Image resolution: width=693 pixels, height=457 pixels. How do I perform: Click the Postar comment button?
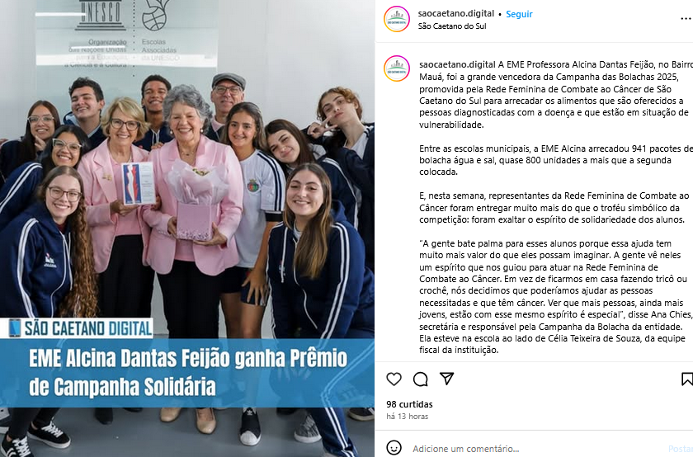point(680,449)
